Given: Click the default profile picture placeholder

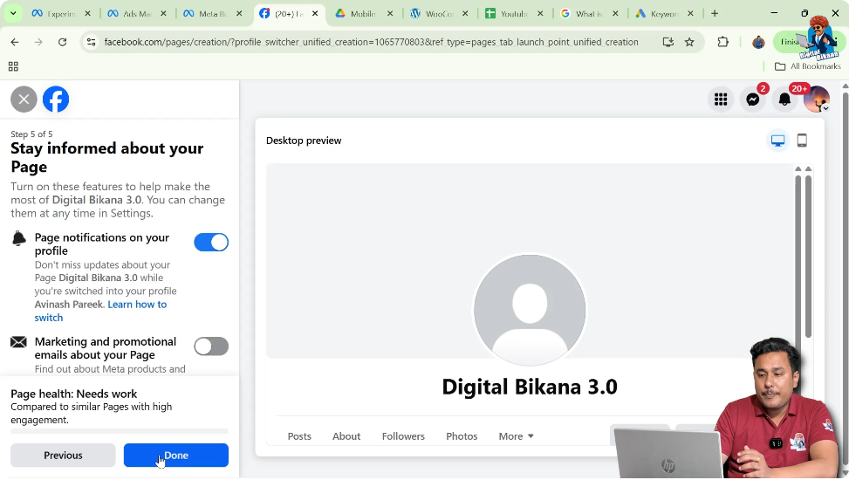Looking at the screenshot, I should click(530, 311).
